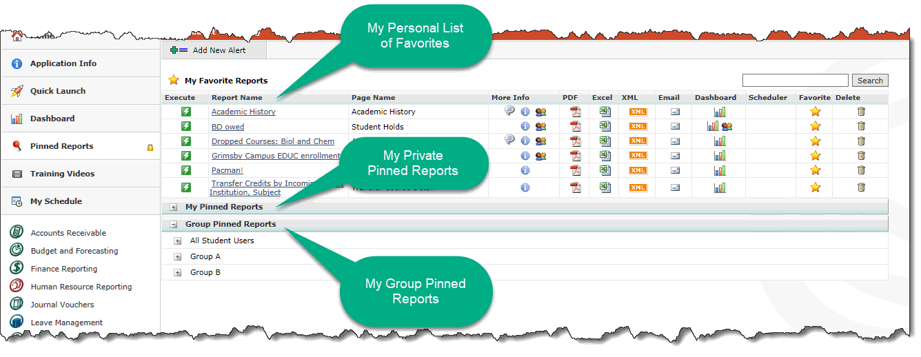Screen dimensions: 921x357
Task: Expand the All Student Users group
Action: [178, 241]
